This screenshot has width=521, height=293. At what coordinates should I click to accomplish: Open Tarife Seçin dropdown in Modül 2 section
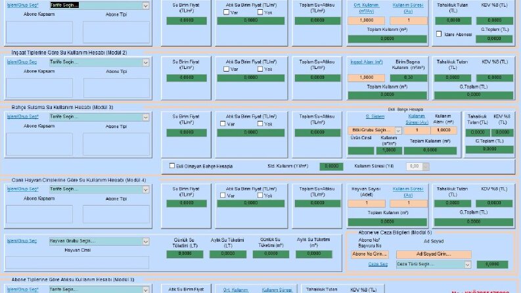coord(146,62)
